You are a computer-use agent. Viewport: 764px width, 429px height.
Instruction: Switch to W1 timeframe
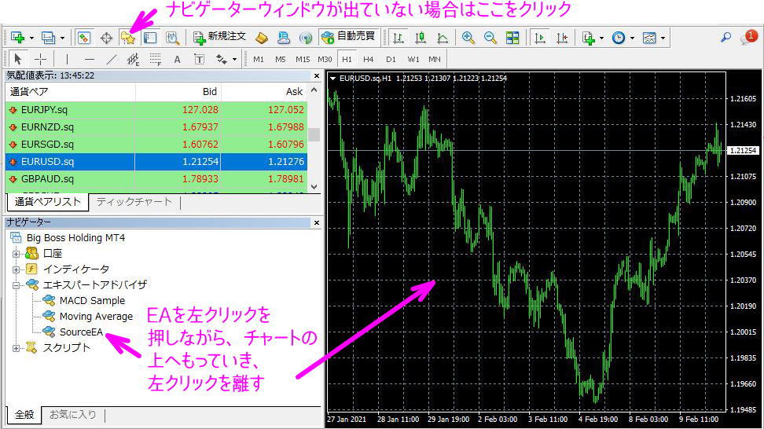(413, 60)
